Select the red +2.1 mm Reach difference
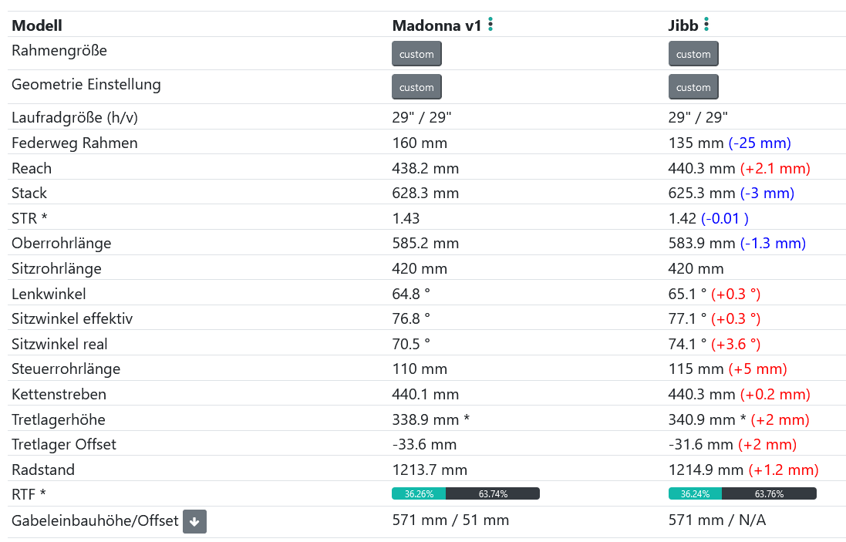This screenshot has height=542, width=846. 775,168
